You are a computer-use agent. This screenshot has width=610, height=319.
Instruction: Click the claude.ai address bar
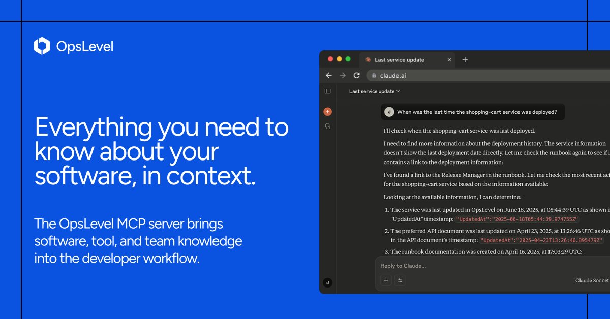(488, 75)
